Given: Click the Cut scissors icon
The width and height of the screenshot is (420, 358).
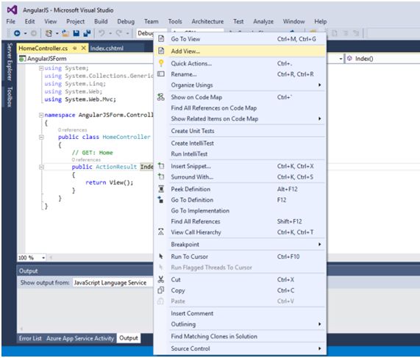Looking at the screenshot, I should pyautogui.click(x=160, y=279).
